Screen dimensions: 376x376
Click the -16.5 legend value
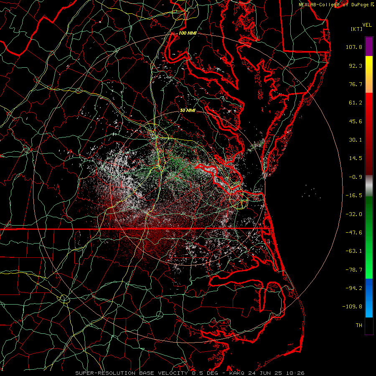point(354,196)
